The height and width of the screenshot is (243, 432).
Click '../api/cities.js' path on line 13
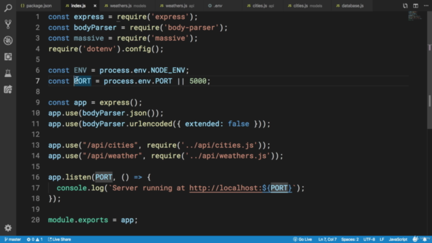(219, 145)
